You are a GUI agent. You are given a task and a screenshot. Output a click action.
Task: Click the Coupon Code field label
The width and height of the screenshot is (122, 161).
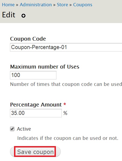point(28,39)
